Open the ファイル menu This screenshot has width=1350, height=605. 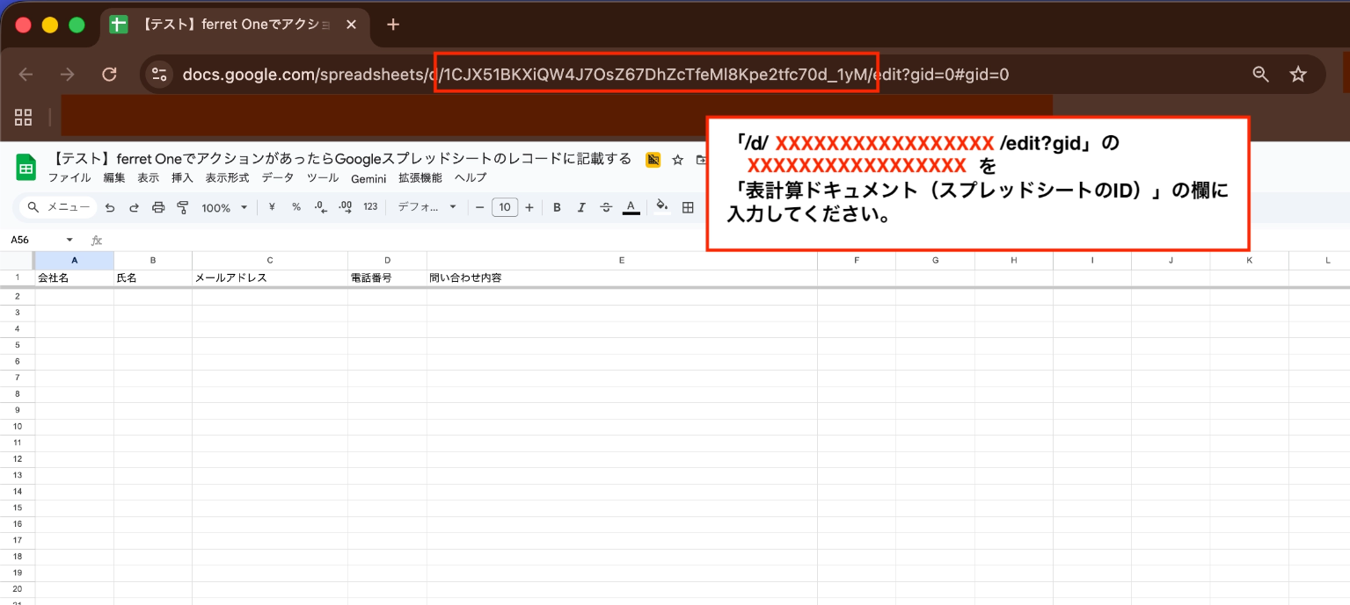(69, 178)
